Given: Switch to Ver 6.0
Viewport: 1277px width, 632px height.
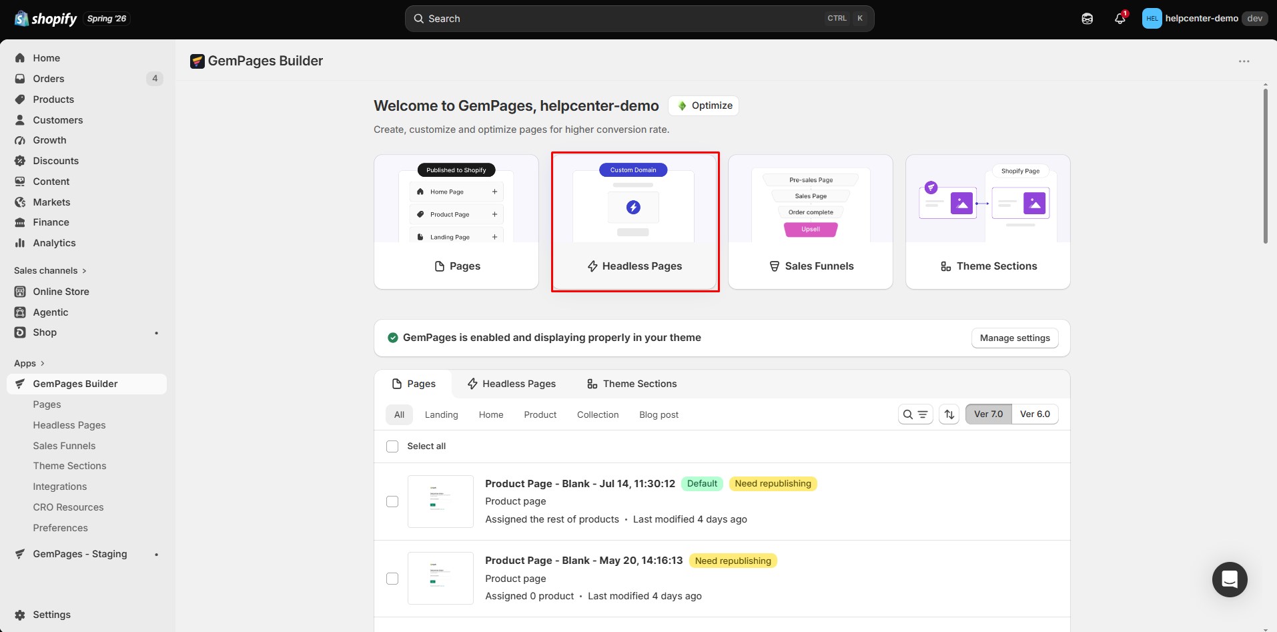Looking at the screenshot, I should (x=1035, y=414).
